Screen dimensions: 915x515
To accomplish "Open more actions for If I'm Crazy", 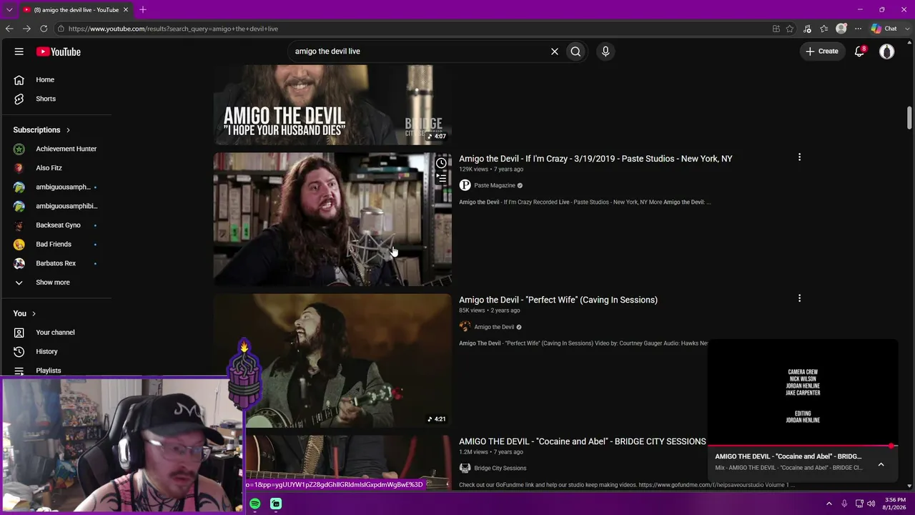I will pyautogui.click(x=799, y=157).
